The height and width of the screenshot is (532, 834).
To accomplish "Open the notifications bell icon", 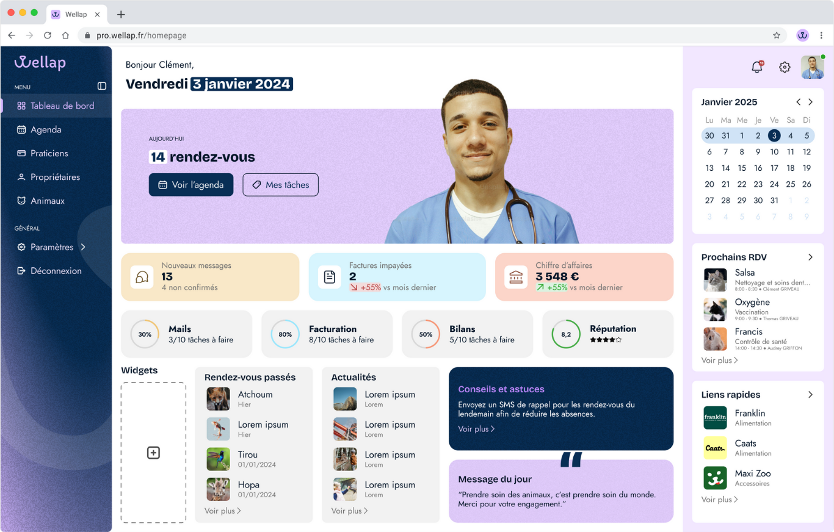I will [x=757, y=67].
